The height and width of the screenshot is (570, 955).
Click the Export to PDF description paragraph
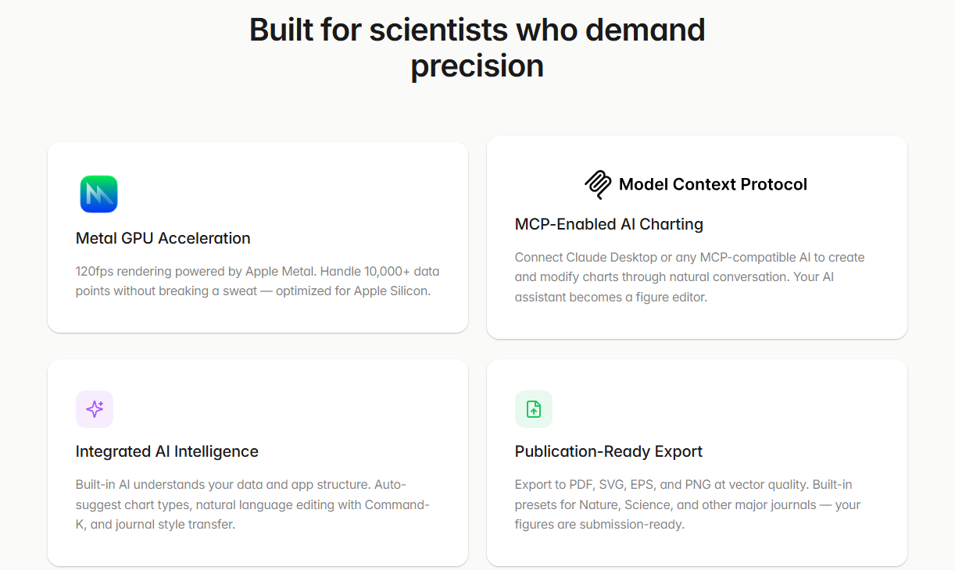687,504
